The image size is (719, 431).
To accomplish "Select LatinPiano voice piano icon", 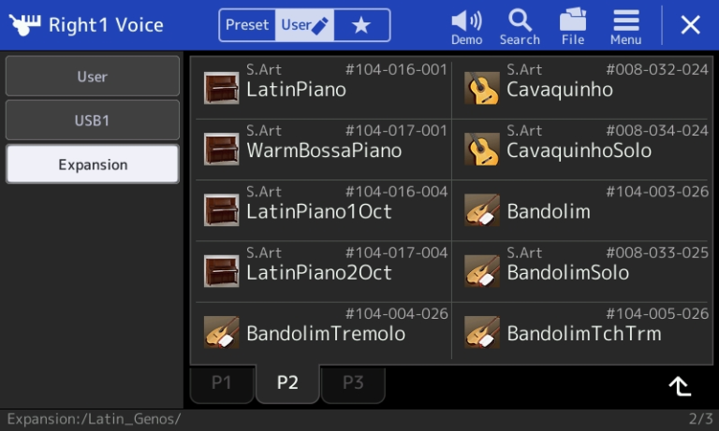I will tap(222, 88).
